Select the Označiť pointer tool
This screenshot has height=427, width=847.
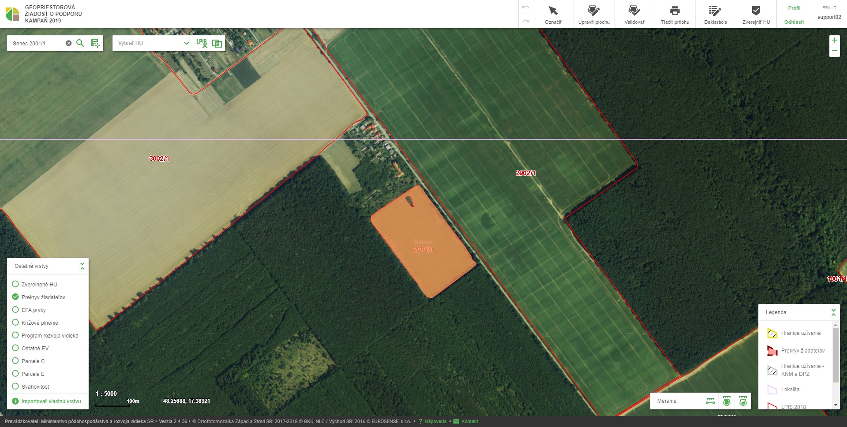tap(553, 14)
